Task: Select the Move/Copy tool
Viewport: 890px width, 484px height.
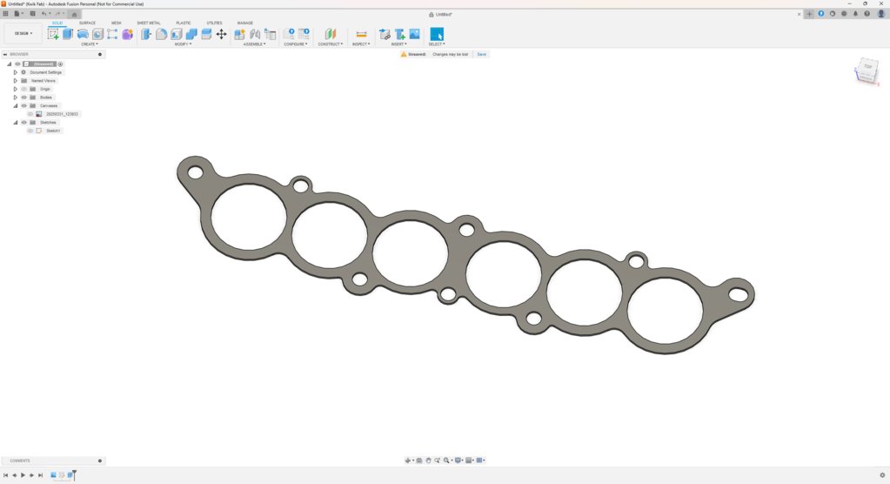Action: click(x=221, y=34)
